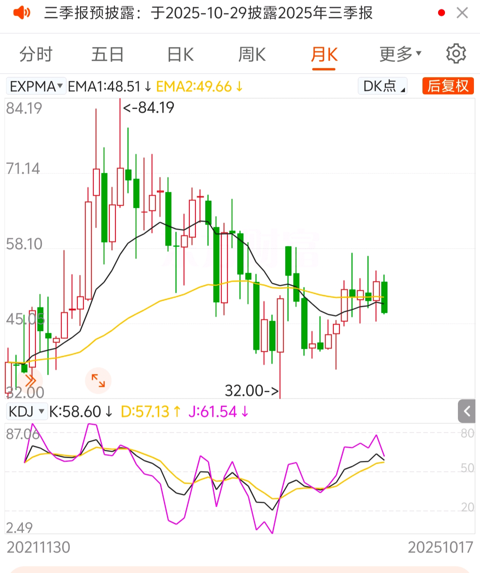Open the KDJ indicator dropdown

[x=27, y=412]
